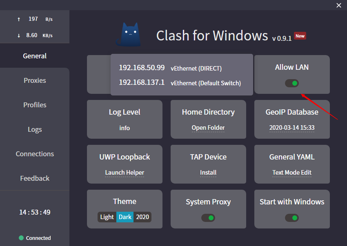Click Launch Helper for UWP Loopback
The image size is (347, 246).
pos(125,173)
